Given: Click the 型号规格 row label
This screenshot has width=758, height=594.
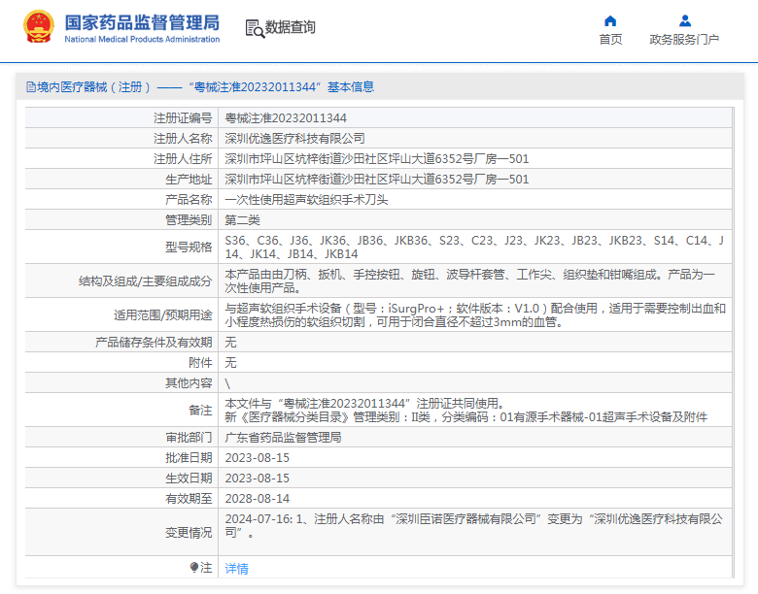Looking at the screenshot, I should pyautogui.click(x=189, y=247).
